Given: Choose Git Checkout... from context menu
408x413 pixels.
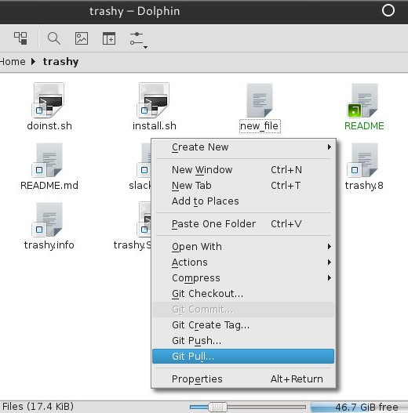Looking at the screenshot, I should coord(243,293).
